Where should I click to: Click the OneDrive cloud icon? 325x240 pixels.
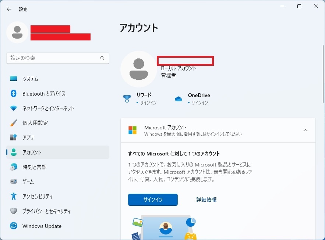pos(178,99)
